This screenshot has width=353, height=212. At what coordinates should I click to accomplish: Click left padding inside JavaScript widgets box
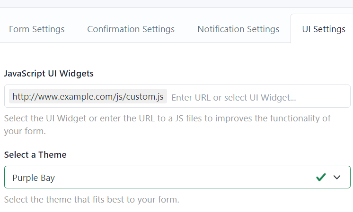(x=7, y=97)
